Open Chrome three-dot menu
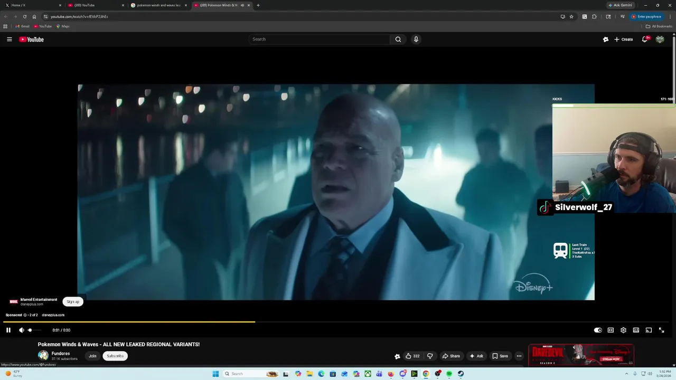 pos(670,16)
